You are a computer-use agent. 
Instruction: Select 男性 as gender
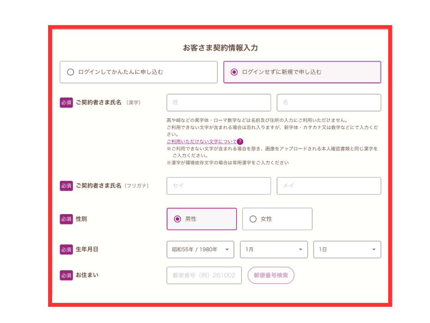pos(201,219)
